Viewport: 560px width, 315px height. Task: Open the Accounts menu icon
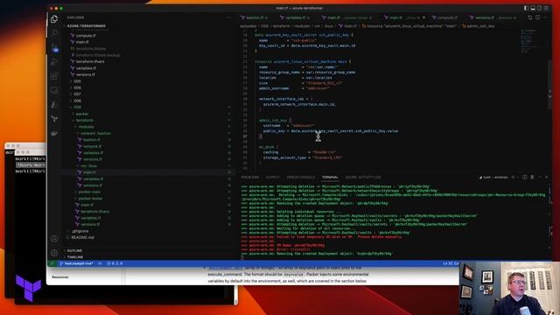(54, 239)
